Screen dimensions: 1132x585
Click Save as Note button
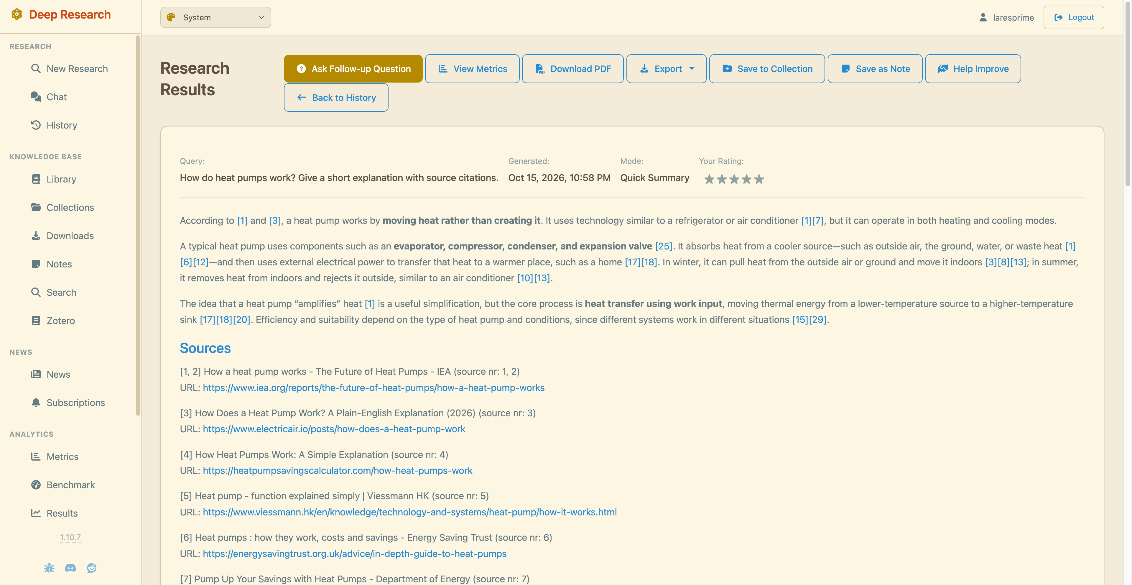[x=875, y=69]
